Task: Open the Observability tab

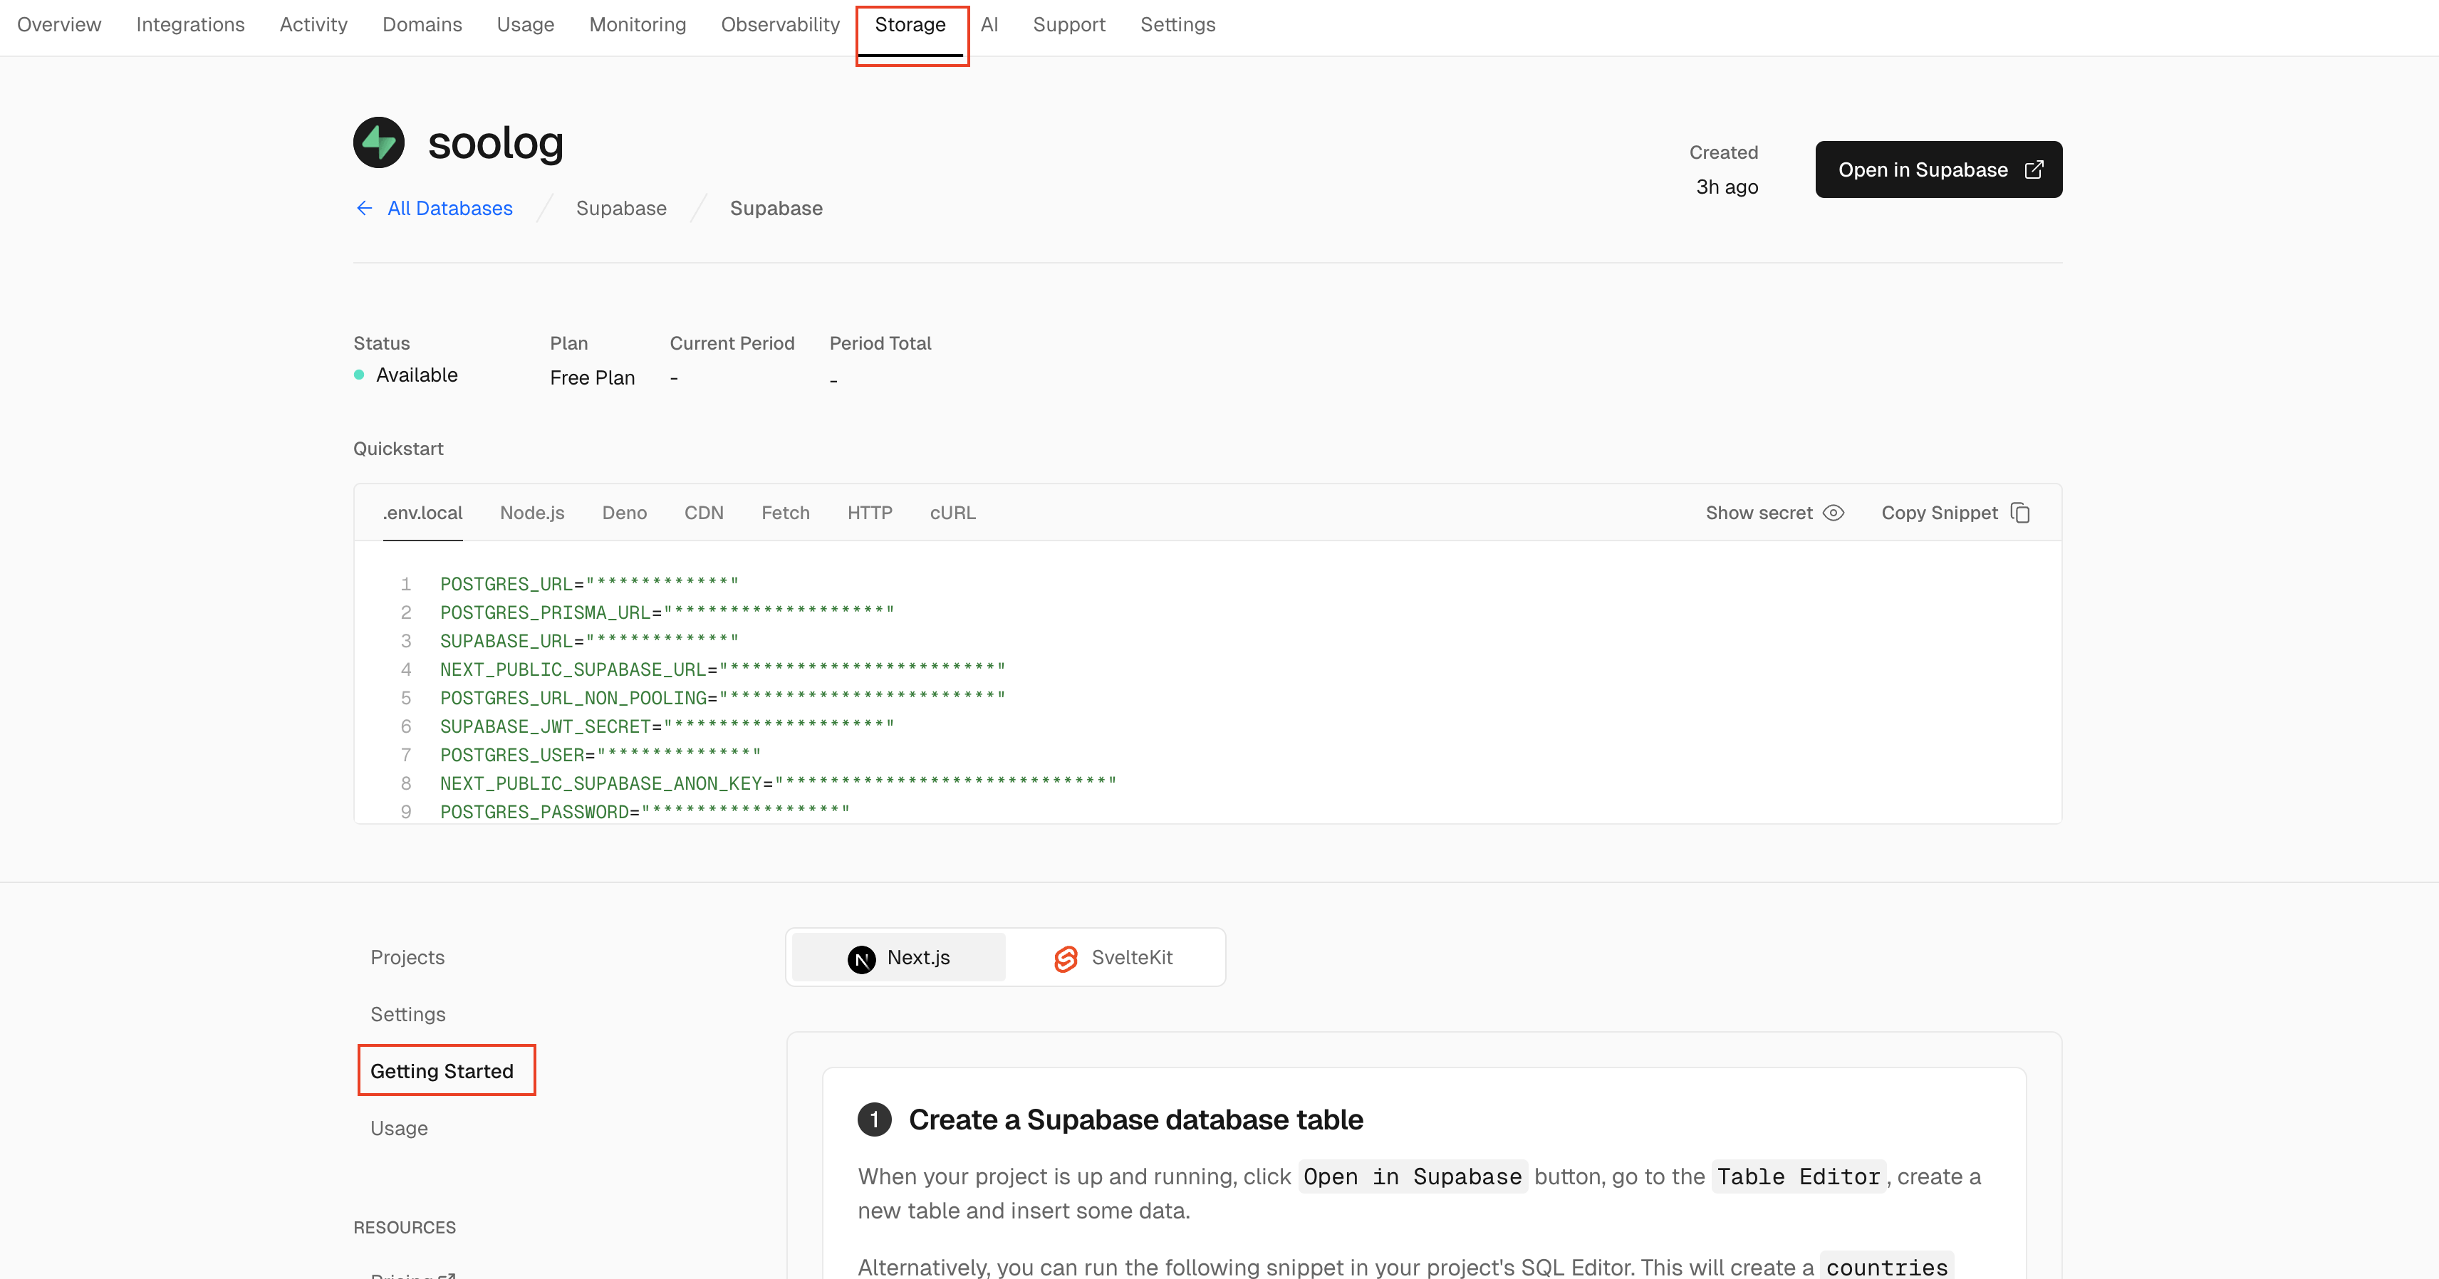Action: [780, 25]
